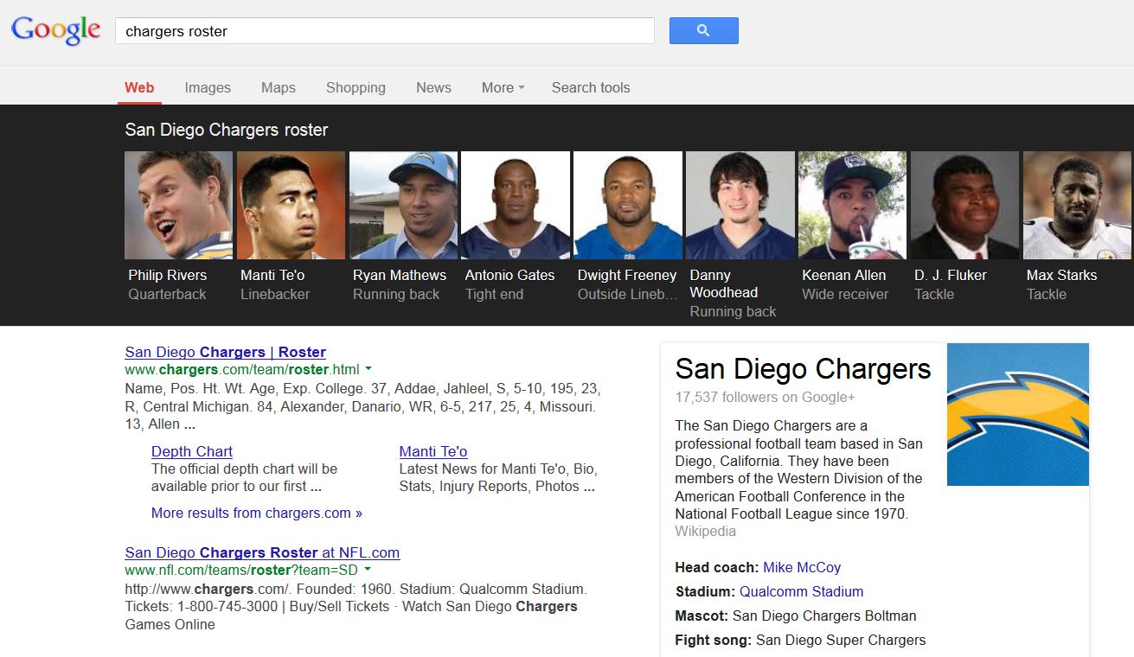The width and height of the screenshot is (1134, 657).
Task: Click the Keenan Allen name label
Action: pyautogui.click(x=844, y=275)
